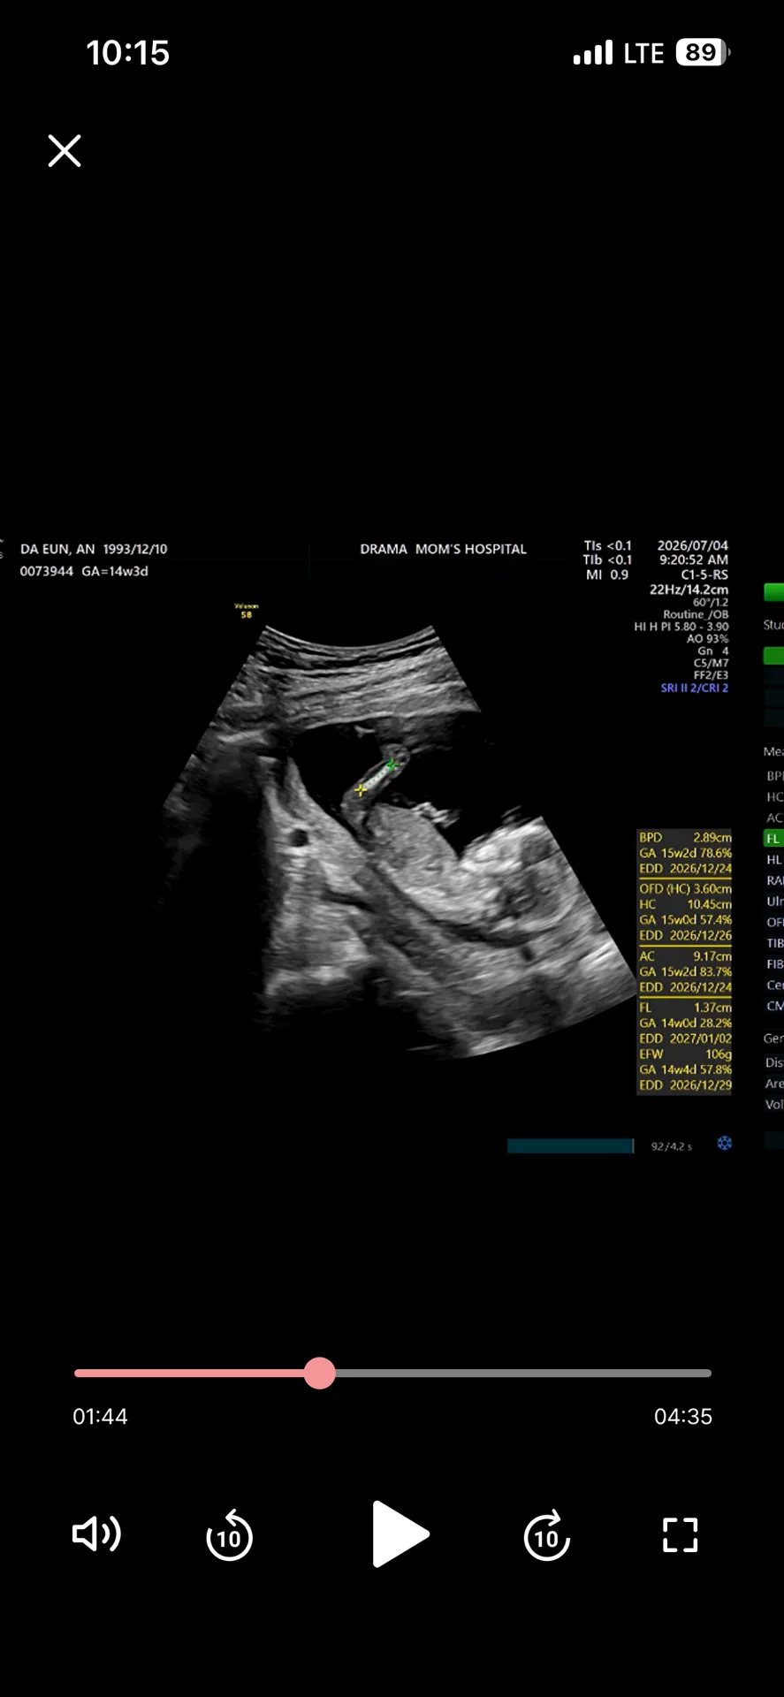
Task: Close the video player with the X
Action: click(x=65, y=151)
